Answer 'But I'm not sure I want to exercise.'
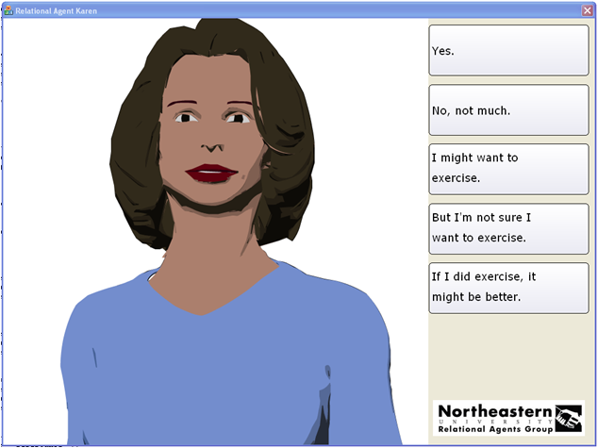 [508, 228]
